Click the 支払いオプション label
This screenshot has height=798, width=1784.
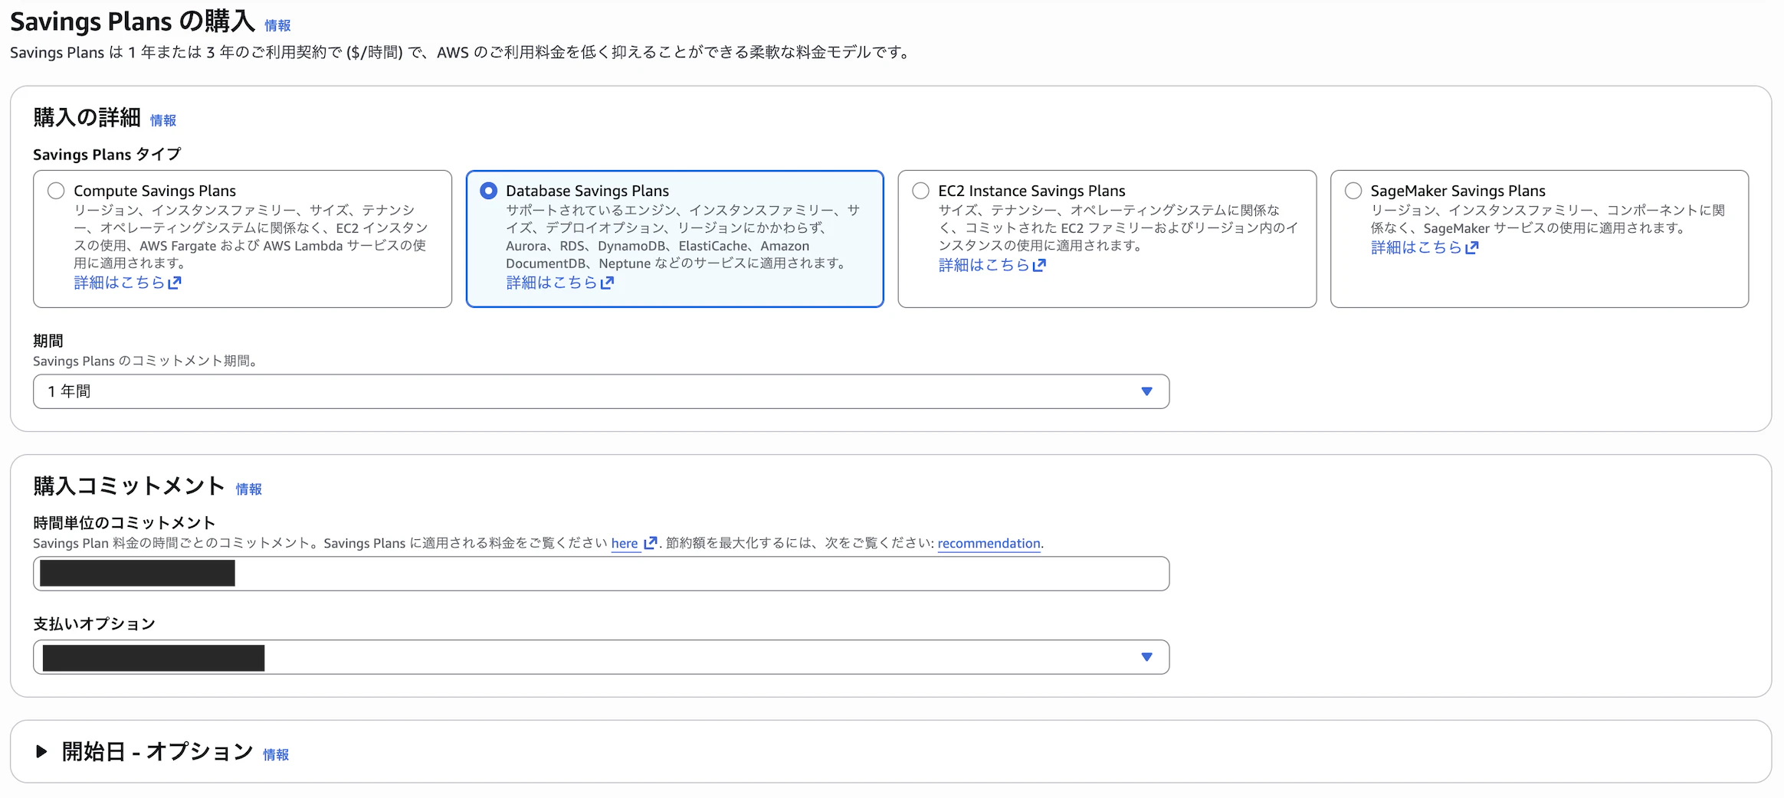point(94,624)
